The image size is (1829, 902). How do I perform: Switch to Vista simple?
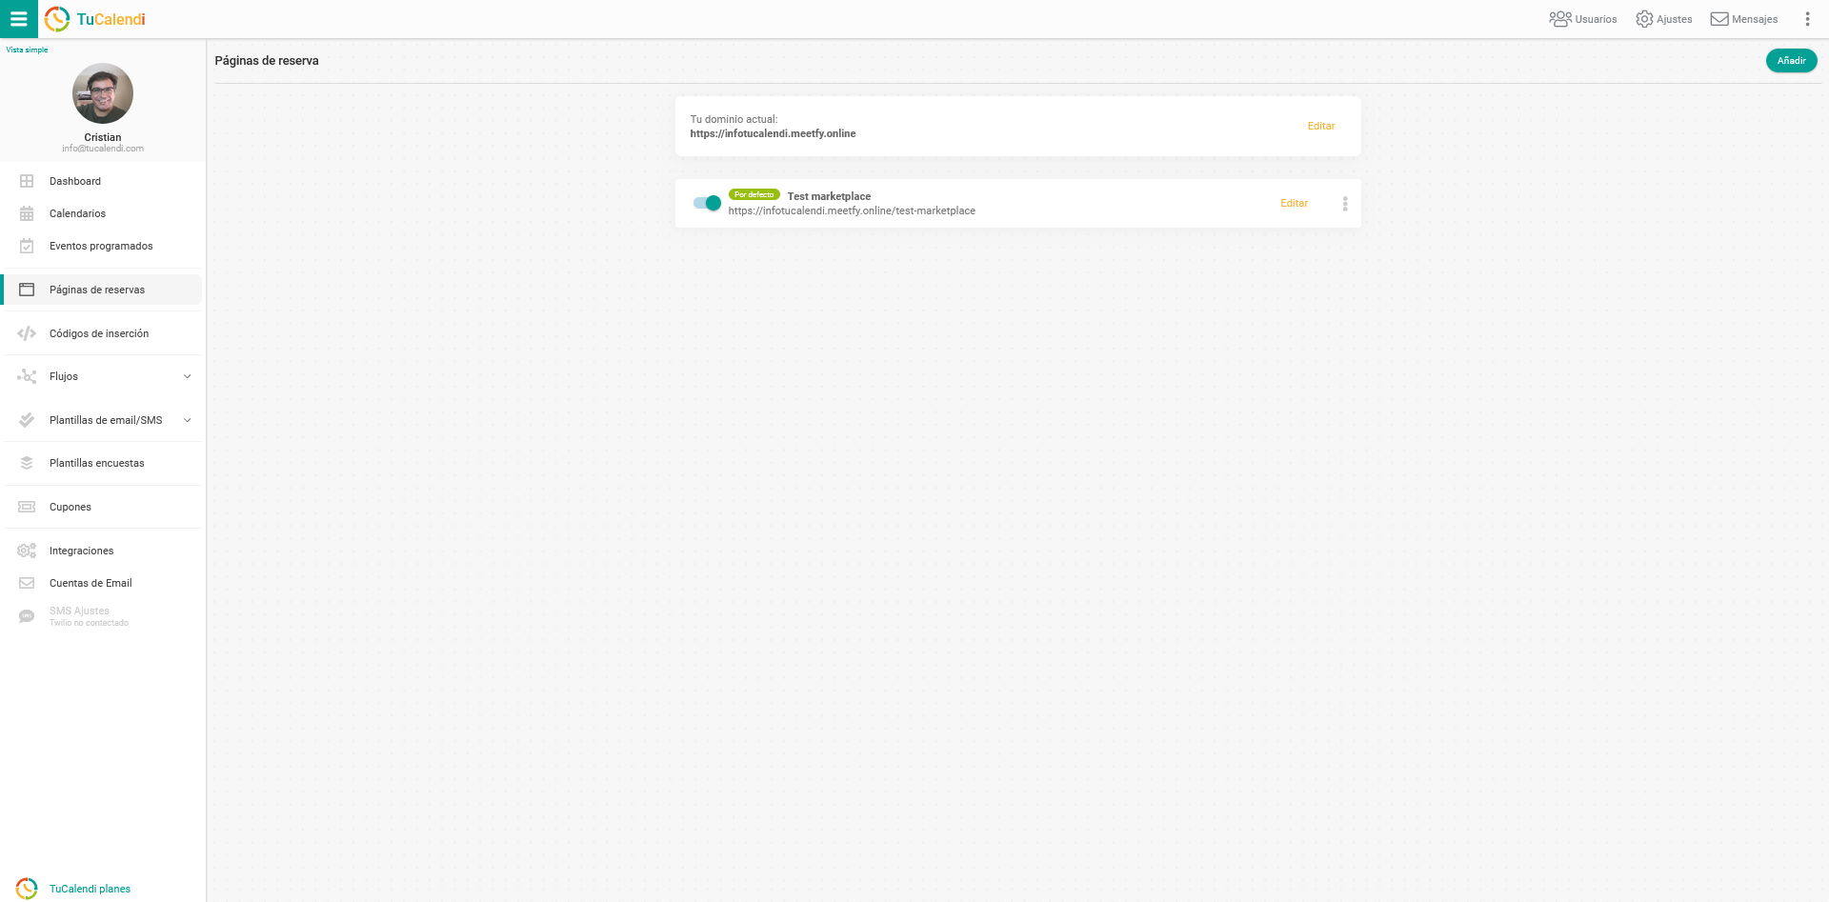pyautogui.click(x=27, y=50)
